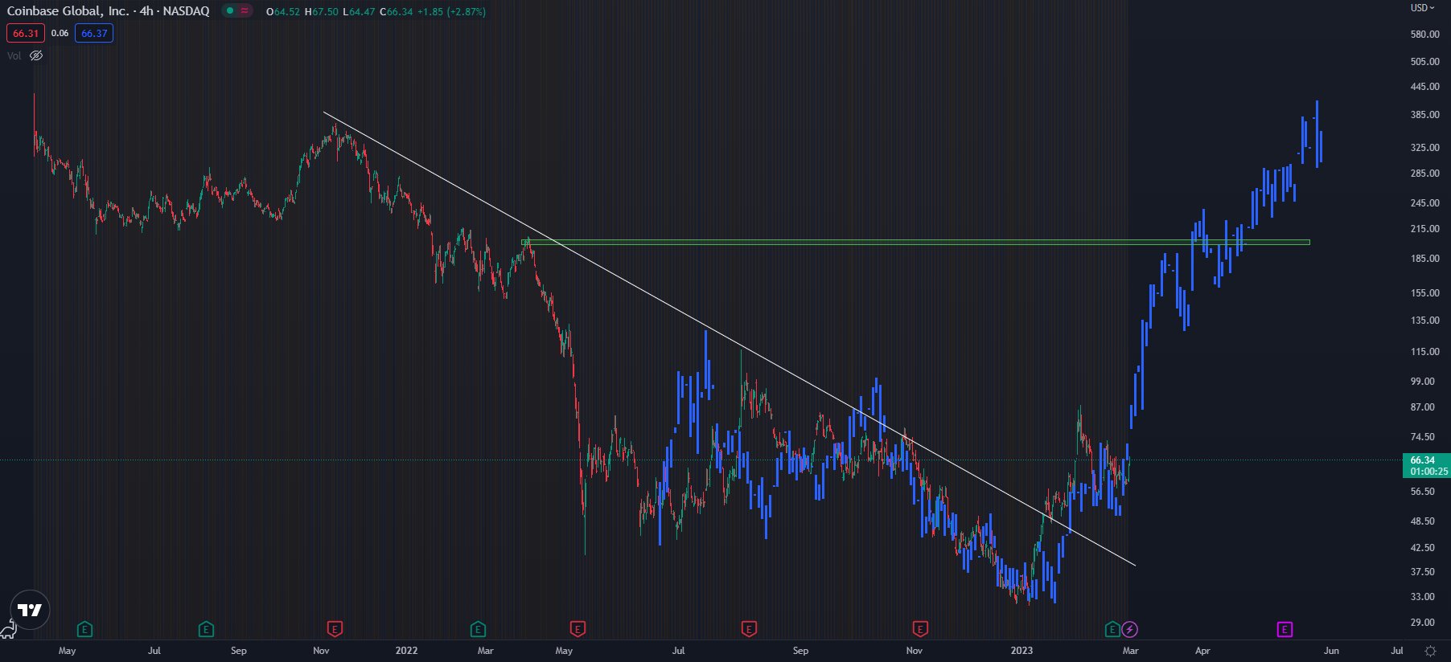Image resolution: width=1451 pixels, height=662 pixels.
Task: Click the 0.06 spread value
Action: [60, 33]
